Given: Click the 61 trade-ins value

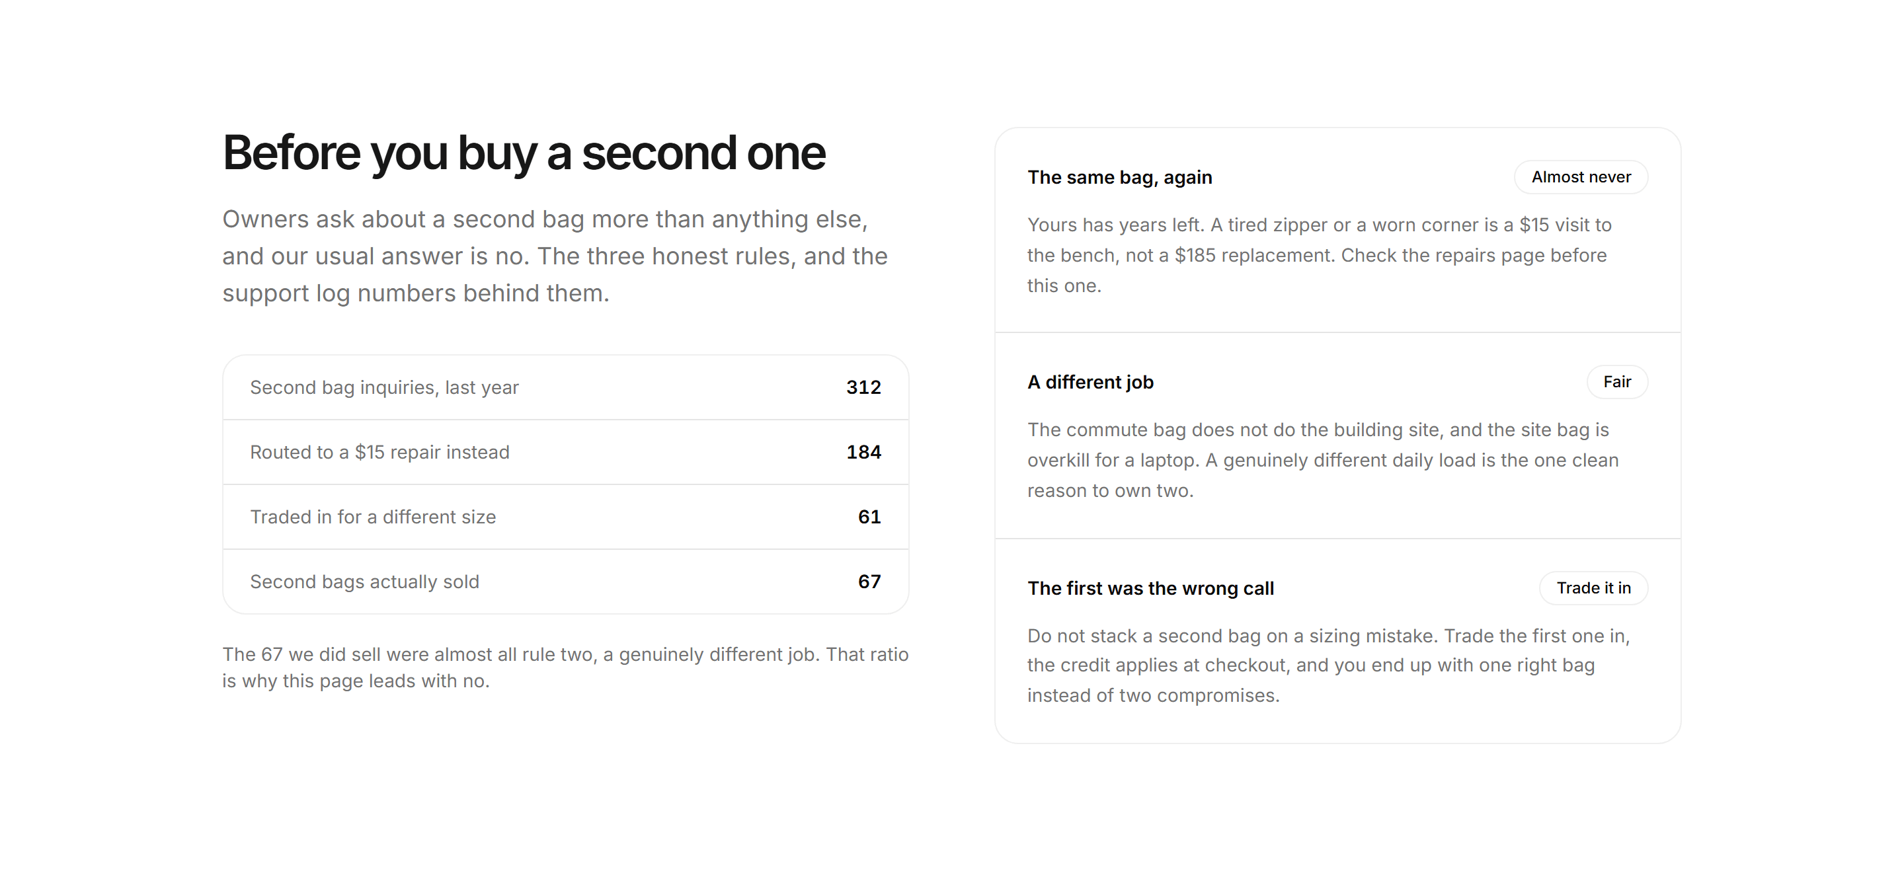Looking at the screenshot, I should click(x=869, y=517).
